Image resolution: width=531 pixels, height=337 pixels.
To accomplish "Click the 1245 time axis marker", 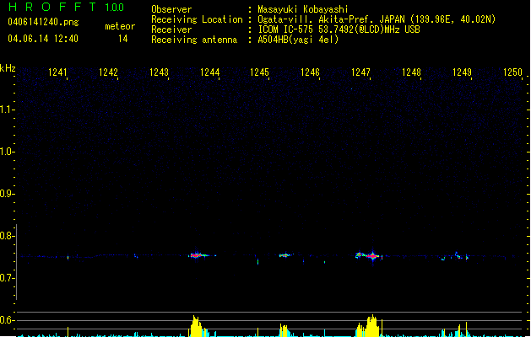I will click(x=259, y=72).
